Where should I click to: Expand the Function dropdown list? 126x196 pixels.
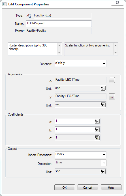point(104,64)
